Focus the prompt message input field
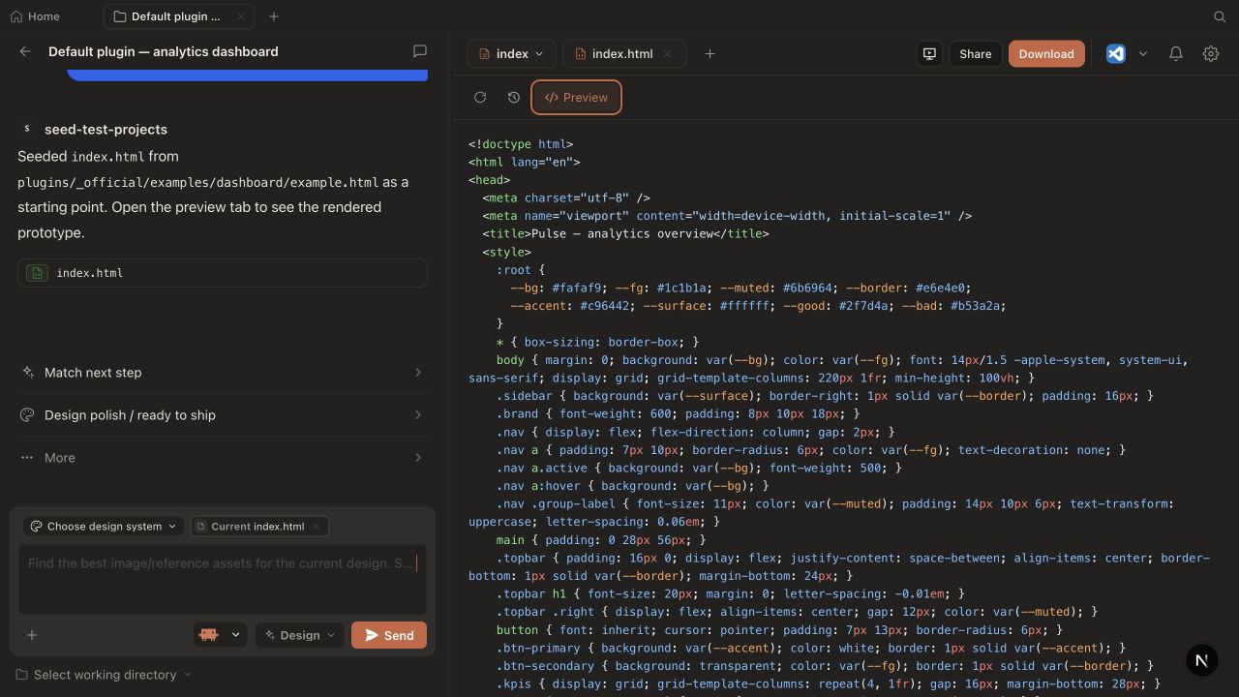Screen dimensions: 1239x697 [x=223, y=579]
